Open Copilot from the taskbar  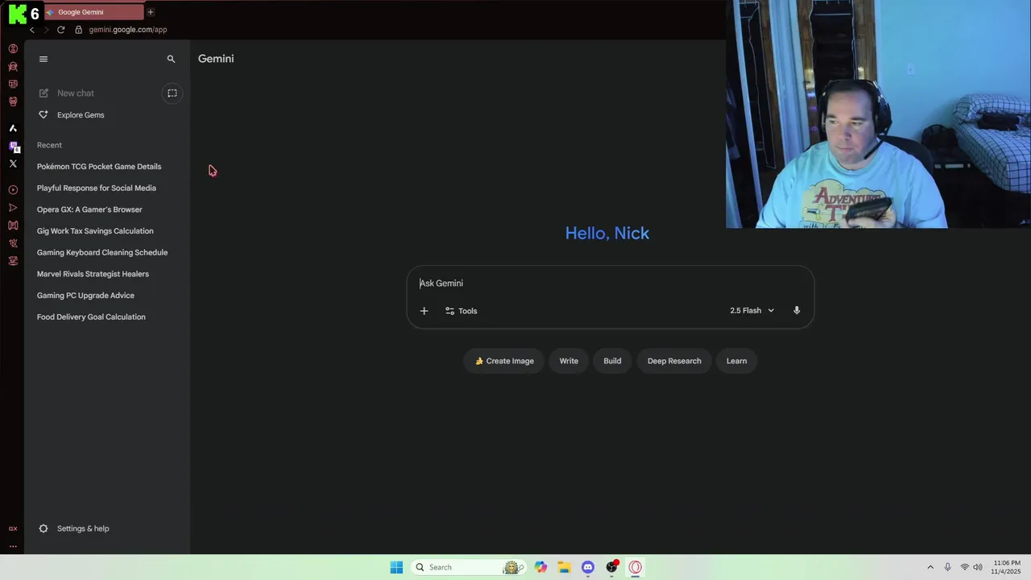[x=540, y=567]
